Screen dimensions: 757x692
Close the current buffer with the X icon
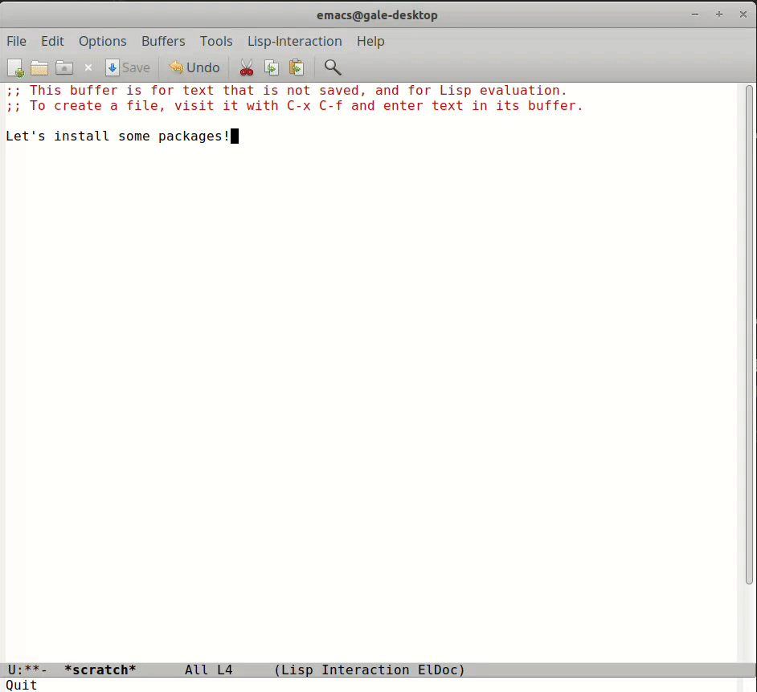(88, 67)
